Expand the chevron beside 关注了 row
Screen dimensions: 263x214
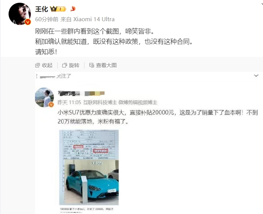coord(256,76)
